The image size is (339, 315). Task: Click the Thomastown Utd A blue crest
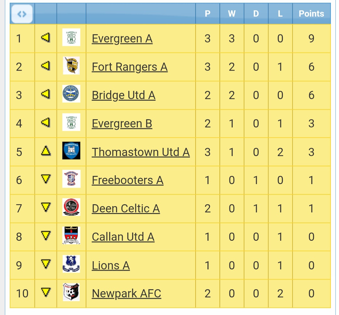pyautogui.click(x=71, y=150)
